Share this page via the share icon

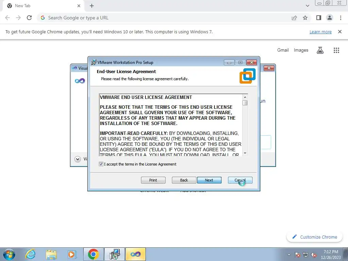tap(294, 18)
